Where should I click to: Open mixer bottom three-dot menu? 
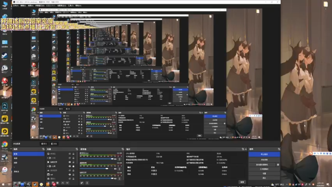point(87,183)
